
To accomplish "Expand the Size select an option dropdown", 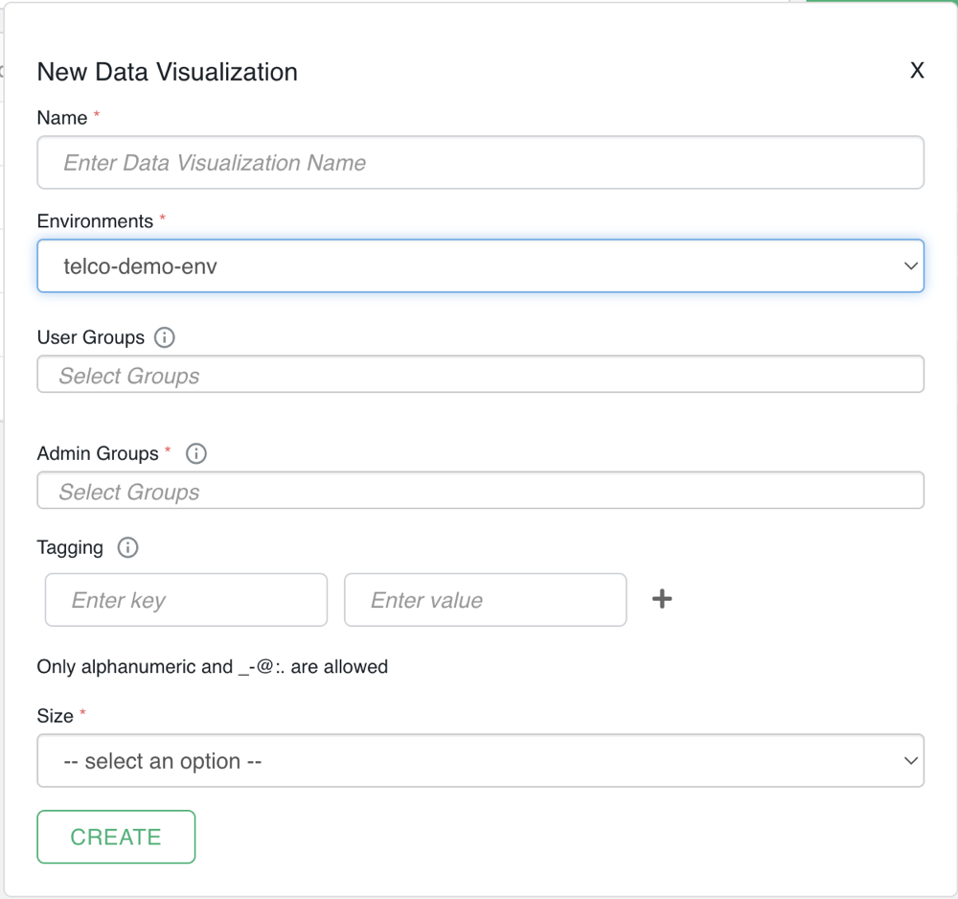I will pos(480,761).
